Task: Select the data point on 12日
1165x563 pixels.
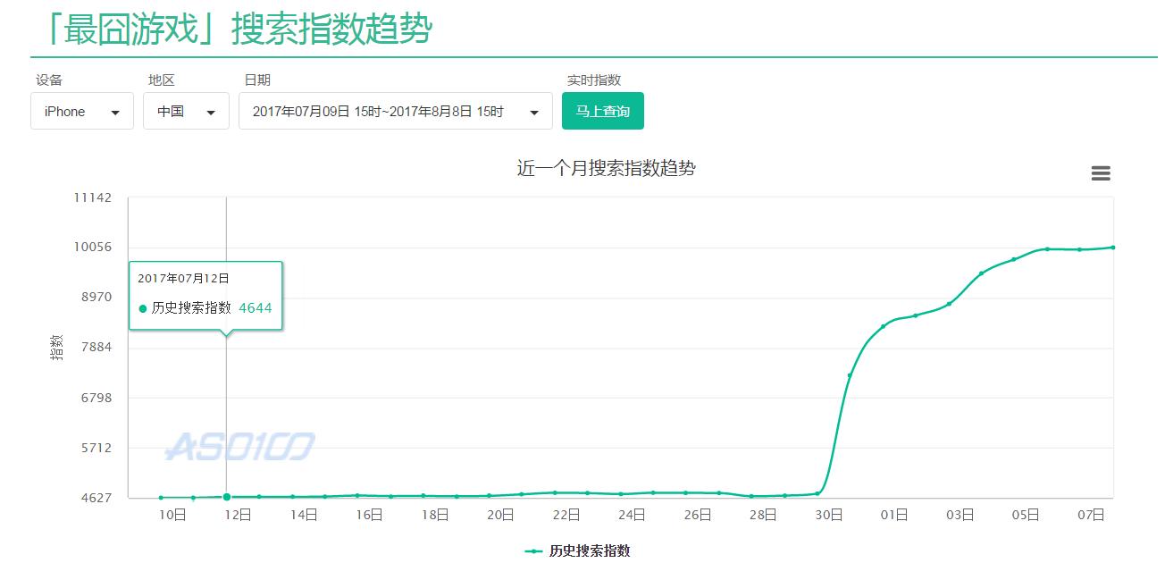Action: (x=227, y=497)
